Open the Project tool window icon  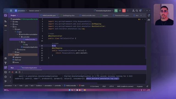pyautogui.click(x=5, y=15)
